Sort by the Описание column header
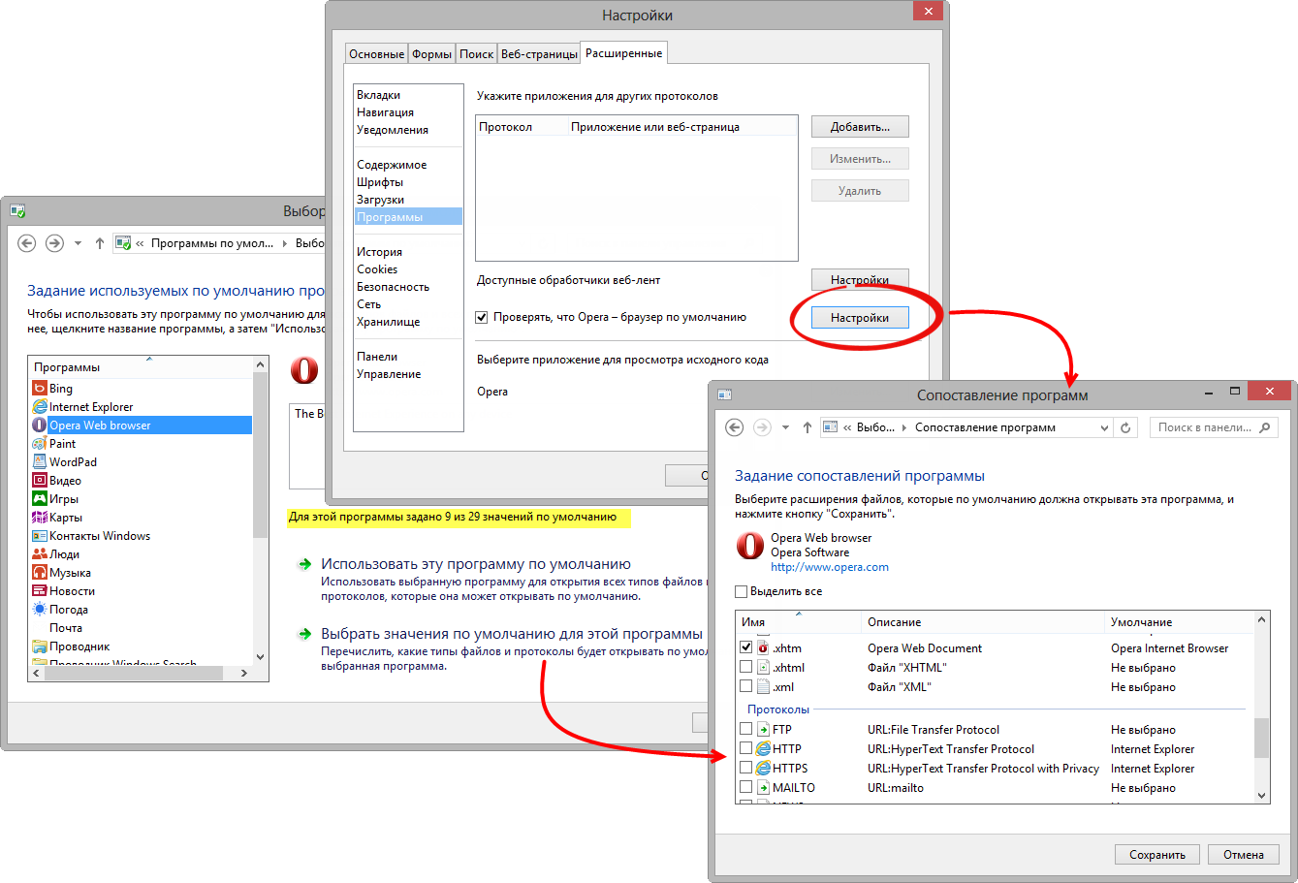 click(982, 622)
